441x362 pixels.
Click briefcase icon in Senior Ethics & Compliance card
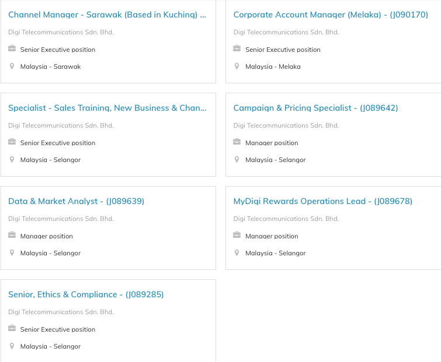[x=12, y=329]
